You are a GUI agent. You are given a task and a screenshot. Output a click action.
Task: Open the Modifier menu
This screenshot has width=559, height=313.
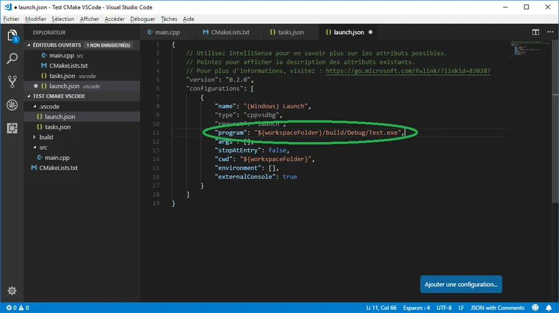click(35, 19)
